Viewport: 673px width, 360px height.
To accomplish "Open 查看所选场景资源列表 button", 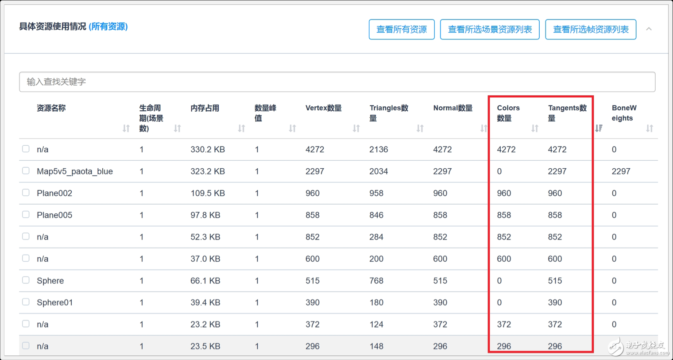I will click(x=490, y=30).
